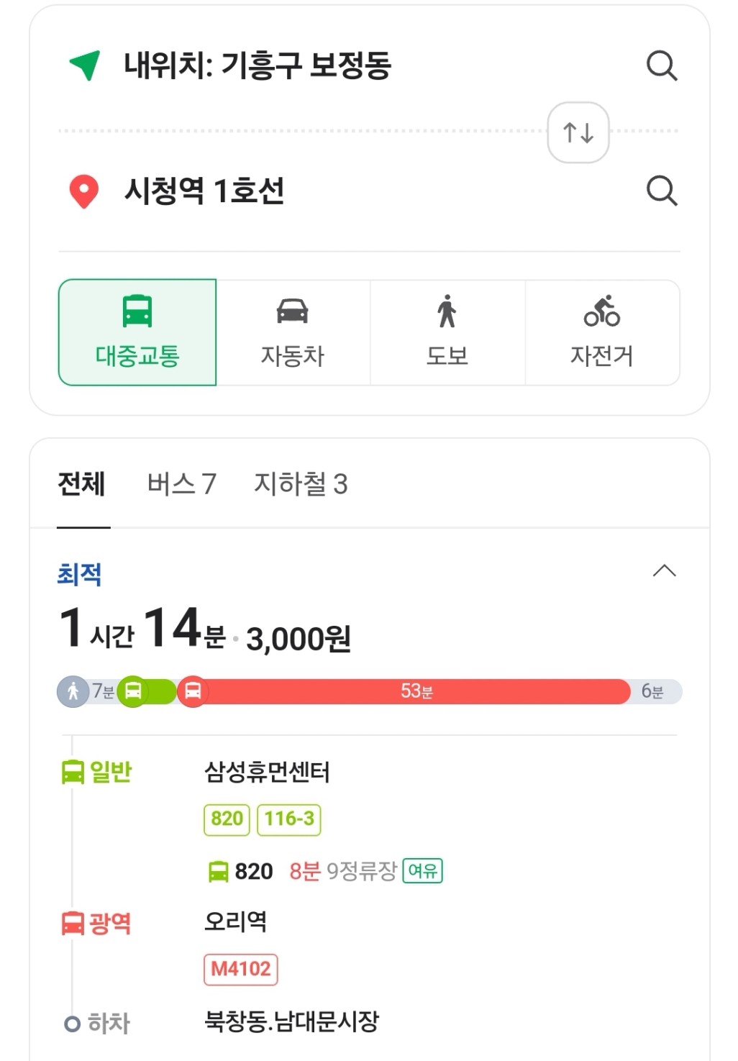Viewport: 738px width, 1061px height.
Task: Tap the red 53분 route segment
Action: (x=417, y=691)
